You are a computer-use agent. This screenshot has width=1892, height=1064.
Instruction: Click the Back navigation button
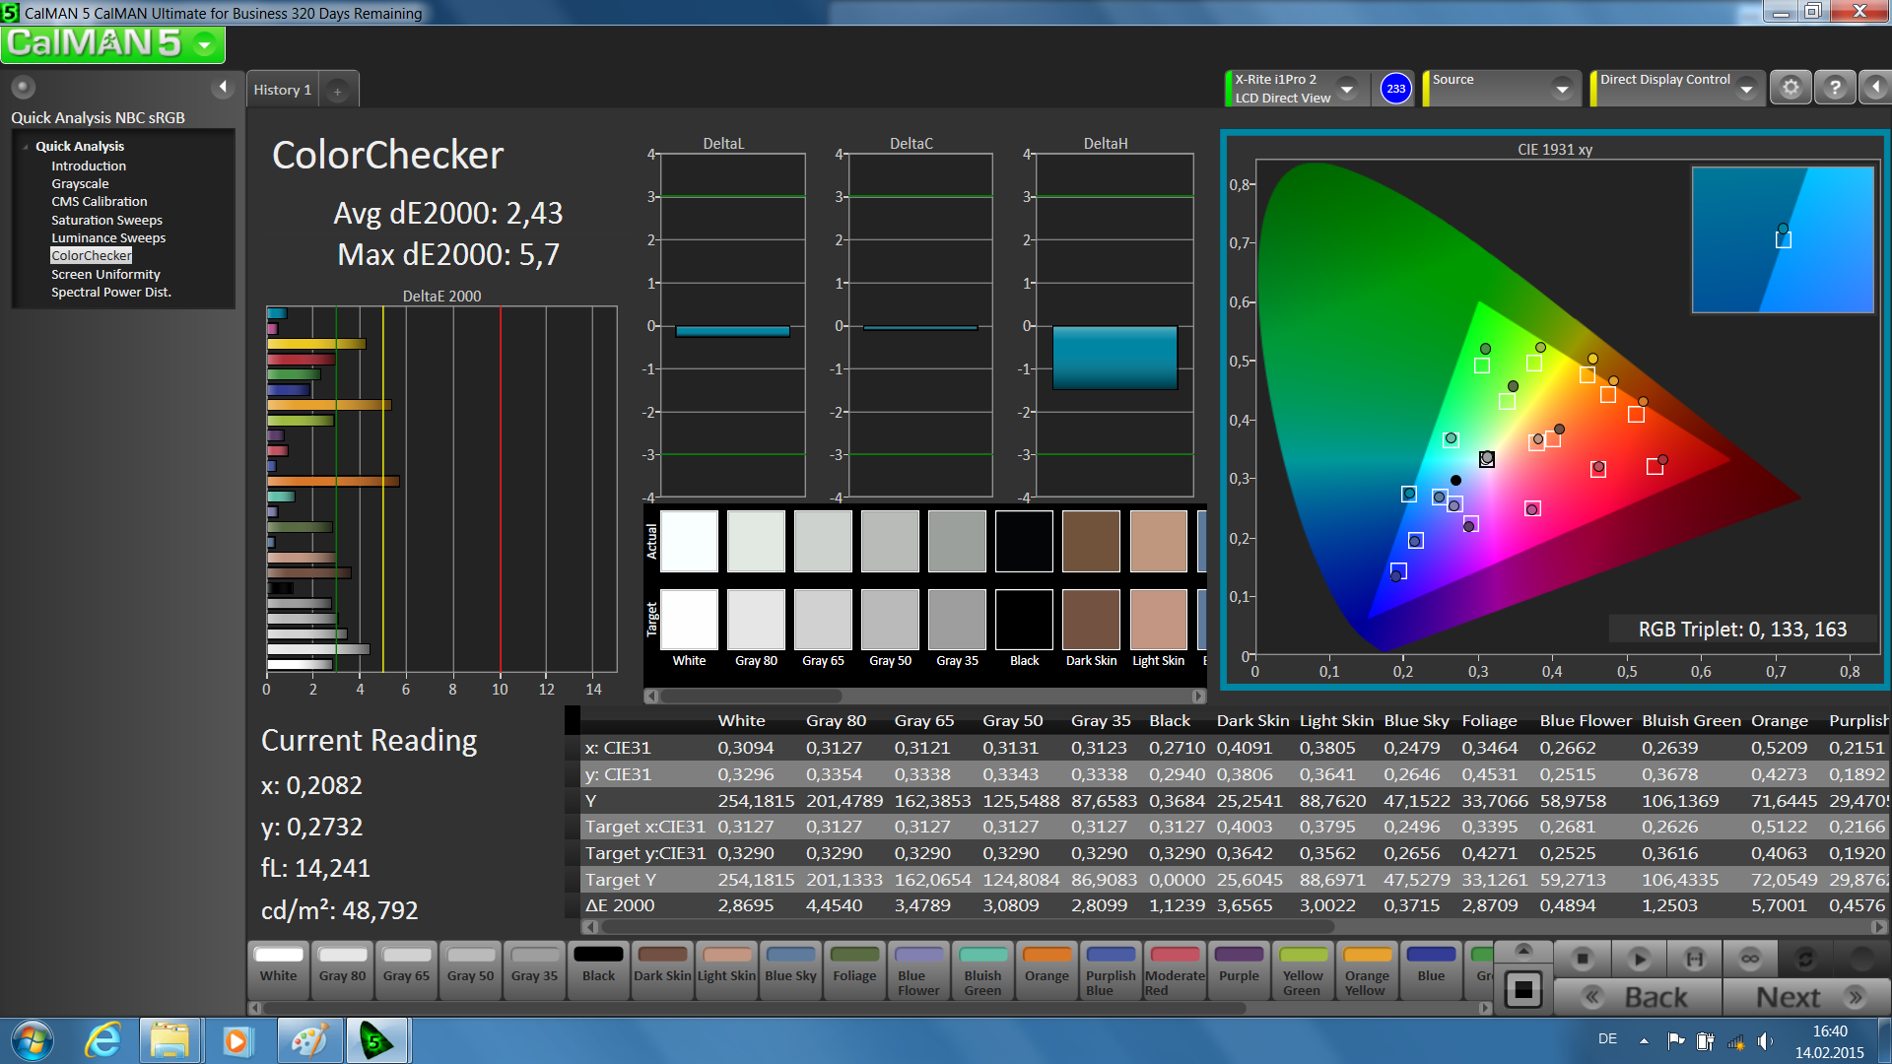[1639, 997]
